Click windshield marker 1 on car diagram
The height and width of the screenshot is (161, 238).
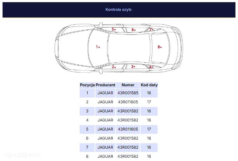pos(98,47)
